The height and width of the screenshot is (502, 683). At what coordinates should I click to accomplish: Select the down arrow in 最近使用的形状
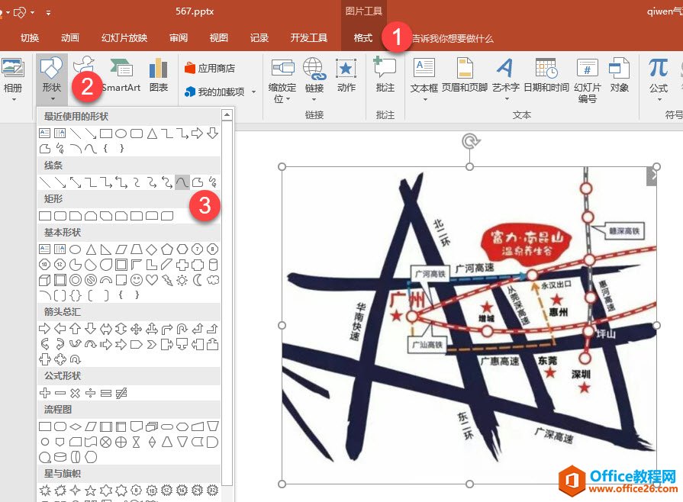[213, 134]
